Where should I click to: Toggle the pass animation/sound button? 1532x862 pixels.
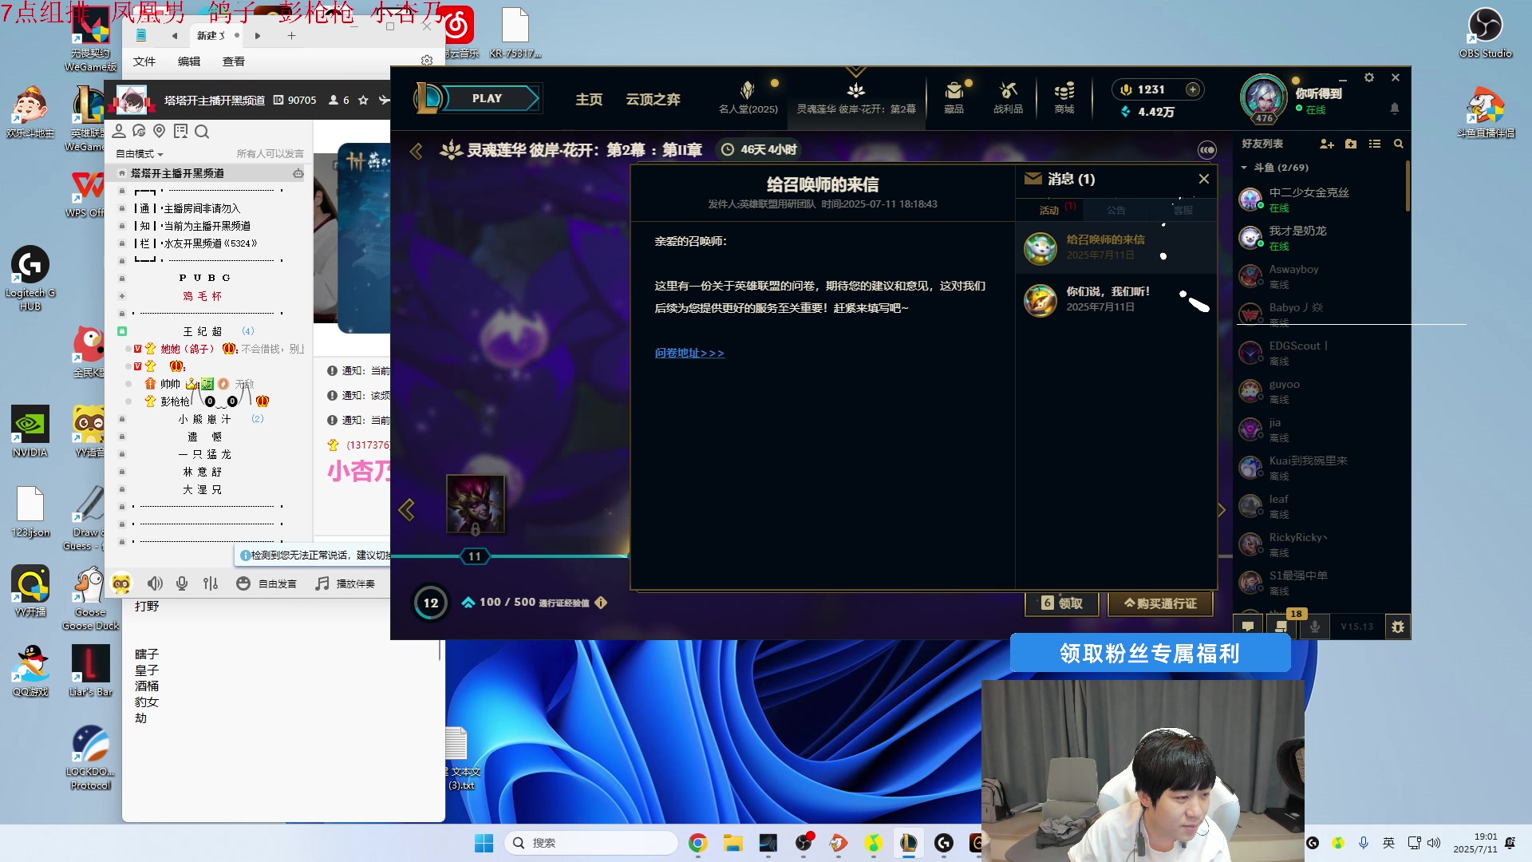tap(1207, 149)
